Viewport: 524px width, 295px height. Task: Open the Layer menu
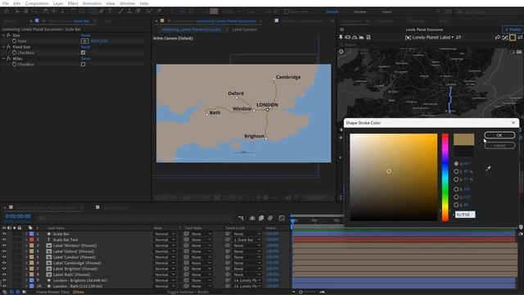(x=58, y=3)
